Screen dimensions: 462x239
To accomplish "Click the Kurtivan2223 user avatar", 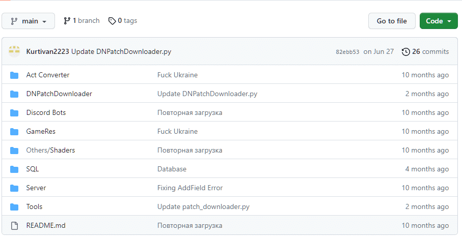I will (x=14, y=51).
